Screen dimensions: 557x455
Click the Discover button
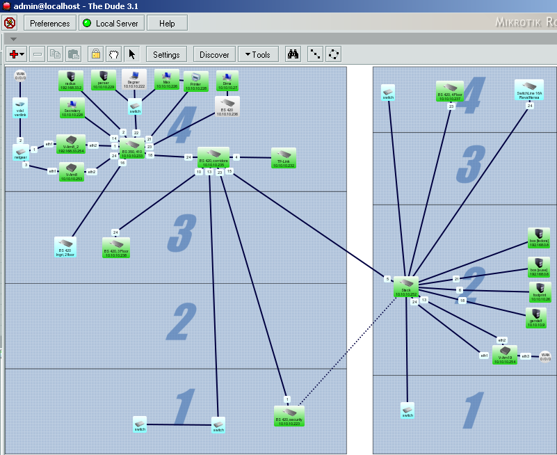click(x=214, y=54)
